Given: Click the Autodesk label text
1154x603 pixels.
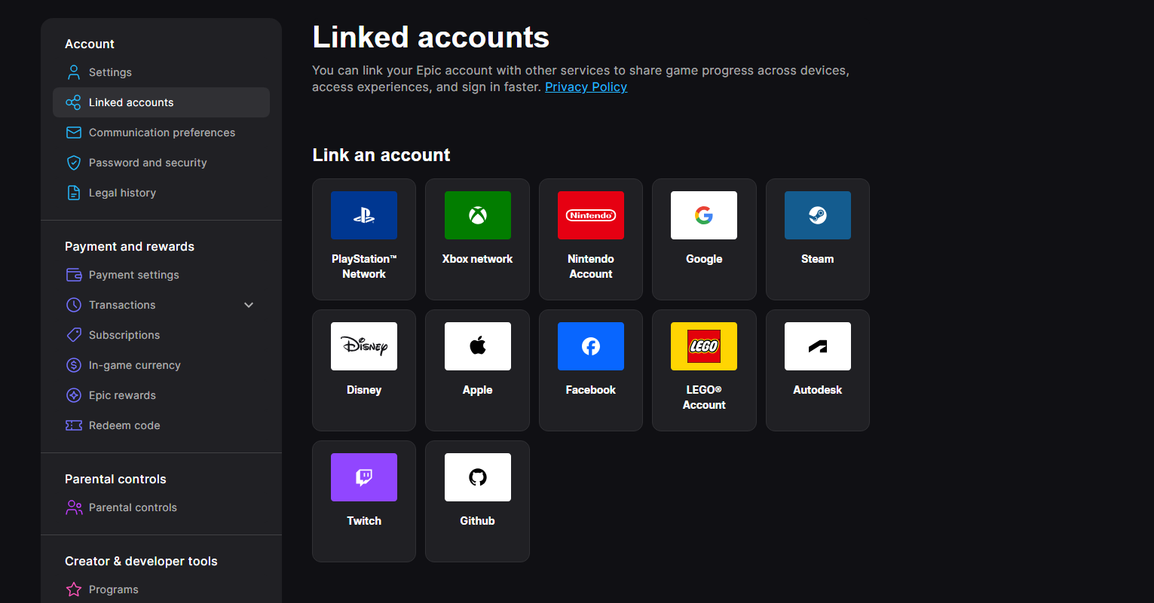Looking at the screenshot, I should tap(818, 390).
